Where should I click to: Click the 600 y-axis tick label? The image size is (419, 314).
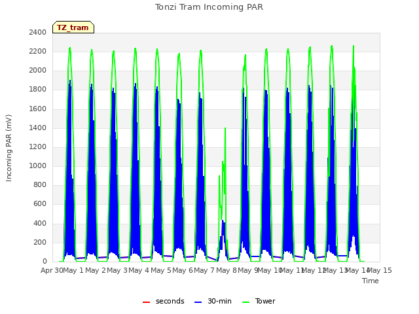click(x=40, y=204)
